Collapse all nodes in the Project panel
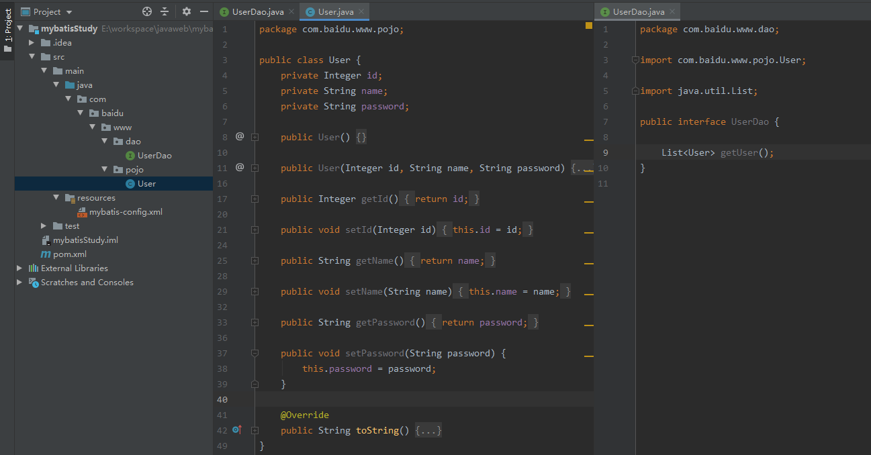 click(165, 11)
